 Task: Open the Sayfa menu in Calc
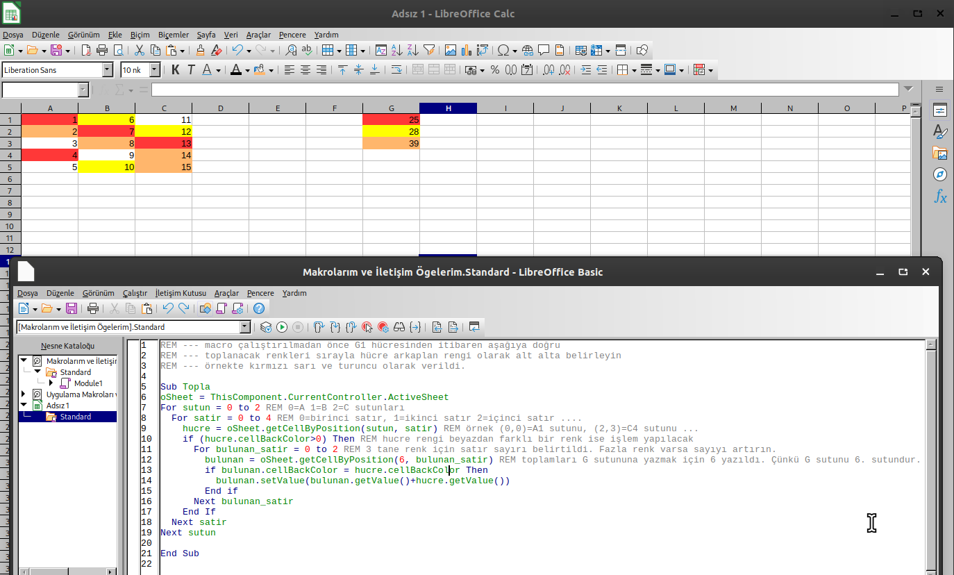pyautogui.click(x=206, y=35)
